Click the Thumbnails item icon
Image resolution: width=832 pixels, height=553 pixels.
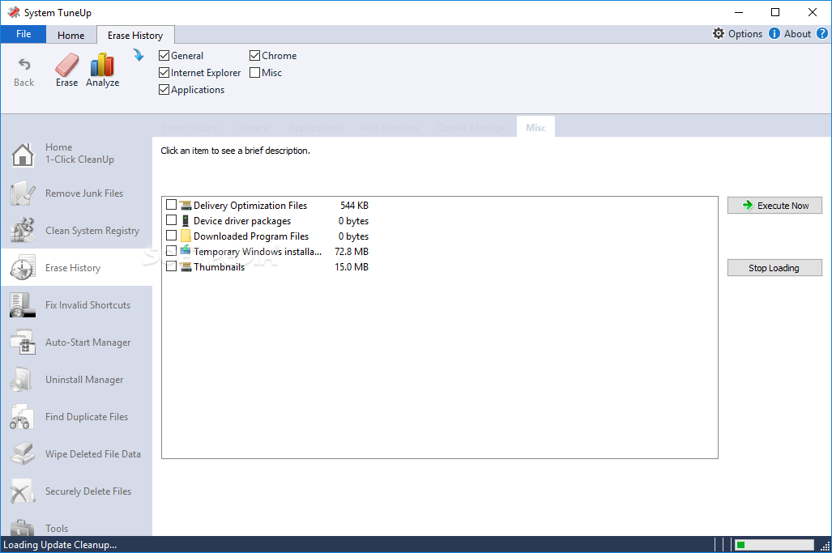[186, 266]
